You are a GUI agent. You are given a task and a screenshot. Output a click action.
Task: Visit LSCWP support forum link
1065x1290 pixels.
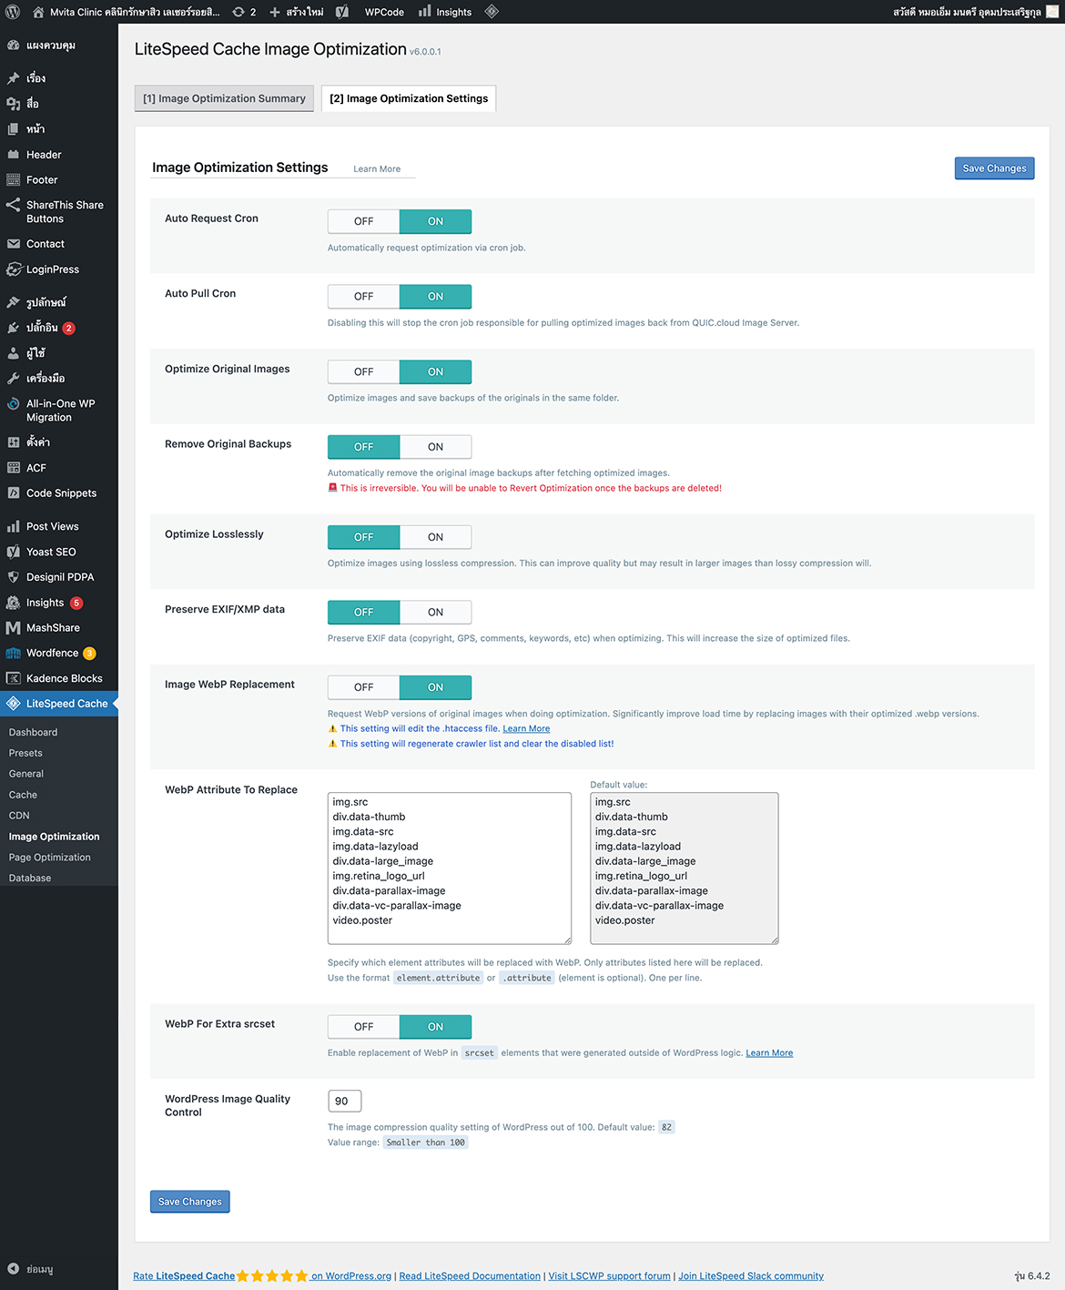click(609, 1276)
